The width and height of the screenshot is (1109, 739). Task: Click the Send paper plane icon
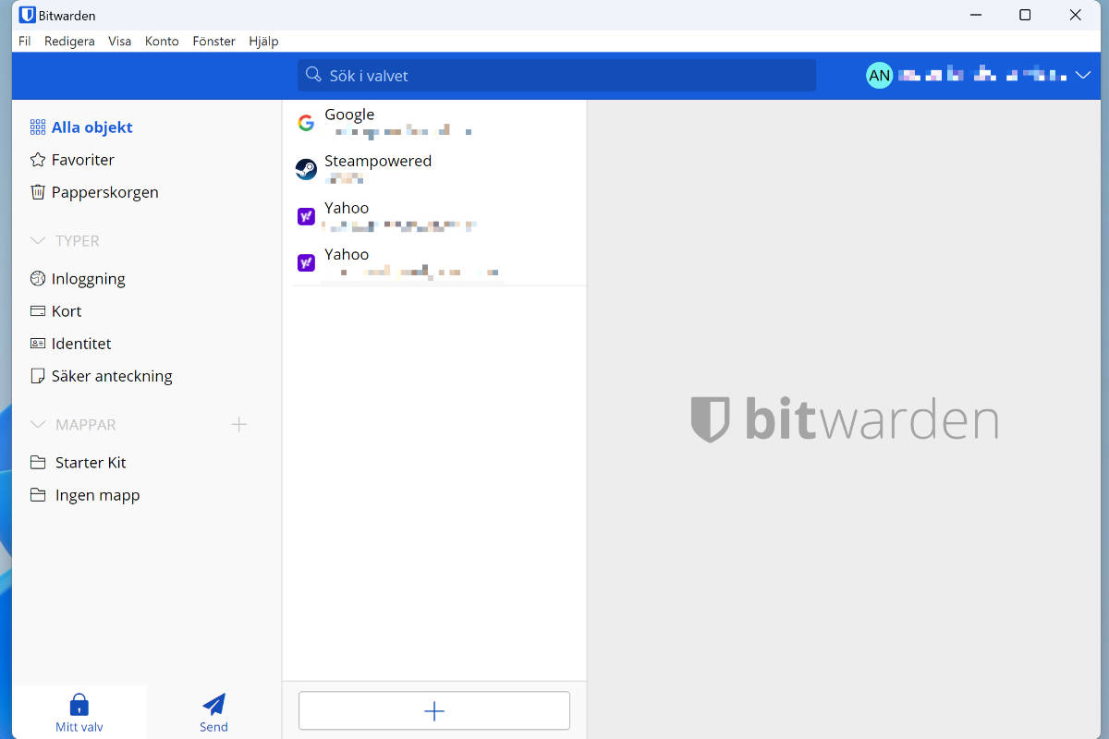pyautogui.click(x=213, y=705)
